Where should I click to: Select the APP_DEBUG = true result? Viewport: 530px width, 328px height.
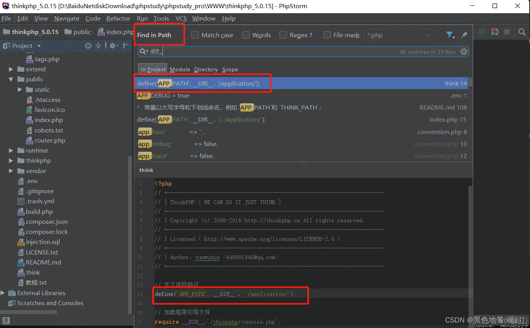tap(302, 96)
